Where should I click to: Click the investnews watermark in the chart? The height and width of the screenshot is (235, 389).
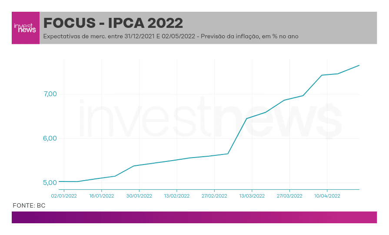pos(210,119)
